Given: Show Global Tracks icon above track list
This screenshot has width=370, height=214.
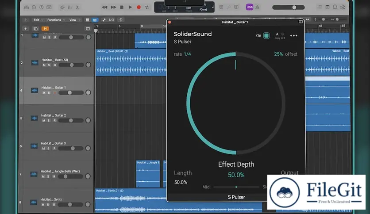Looking at the screenshot, I should click(x=88, y=29).
